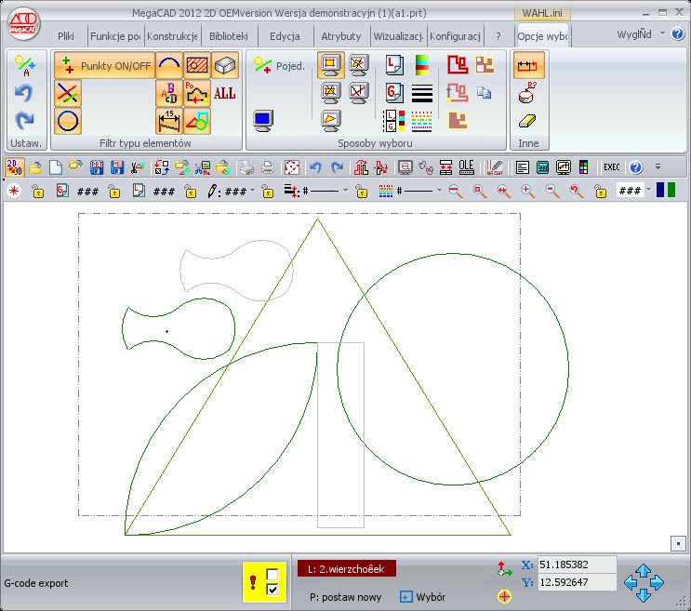Image resolution: width=691 pixels, height=611 pixels.
Task: Click the new blank document icon
Action: (x=56, y=167)
